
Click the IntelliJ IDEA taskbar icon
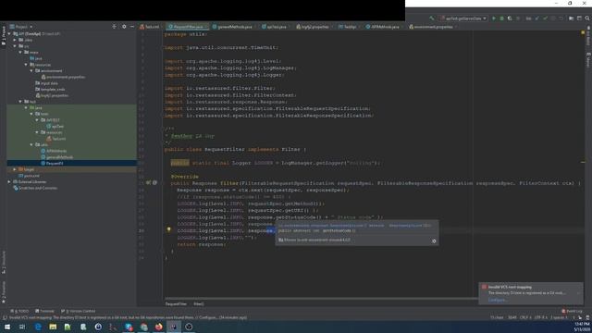tap(174, 327)
